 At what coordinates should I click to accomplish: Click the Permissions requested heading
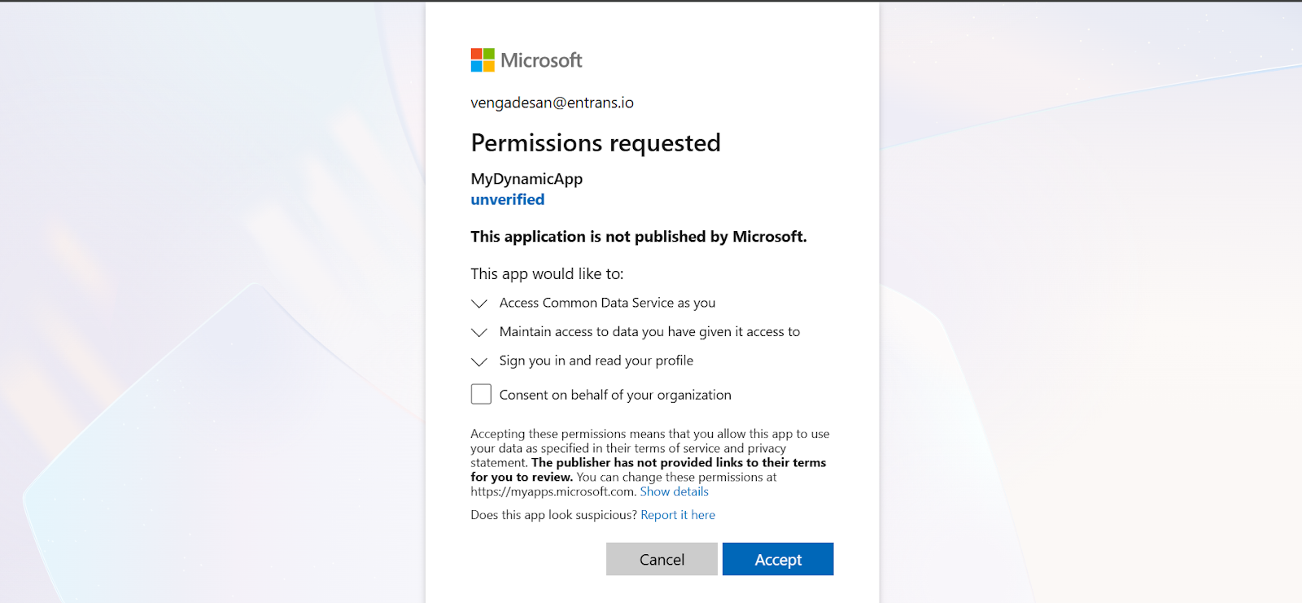coord(596,143)
